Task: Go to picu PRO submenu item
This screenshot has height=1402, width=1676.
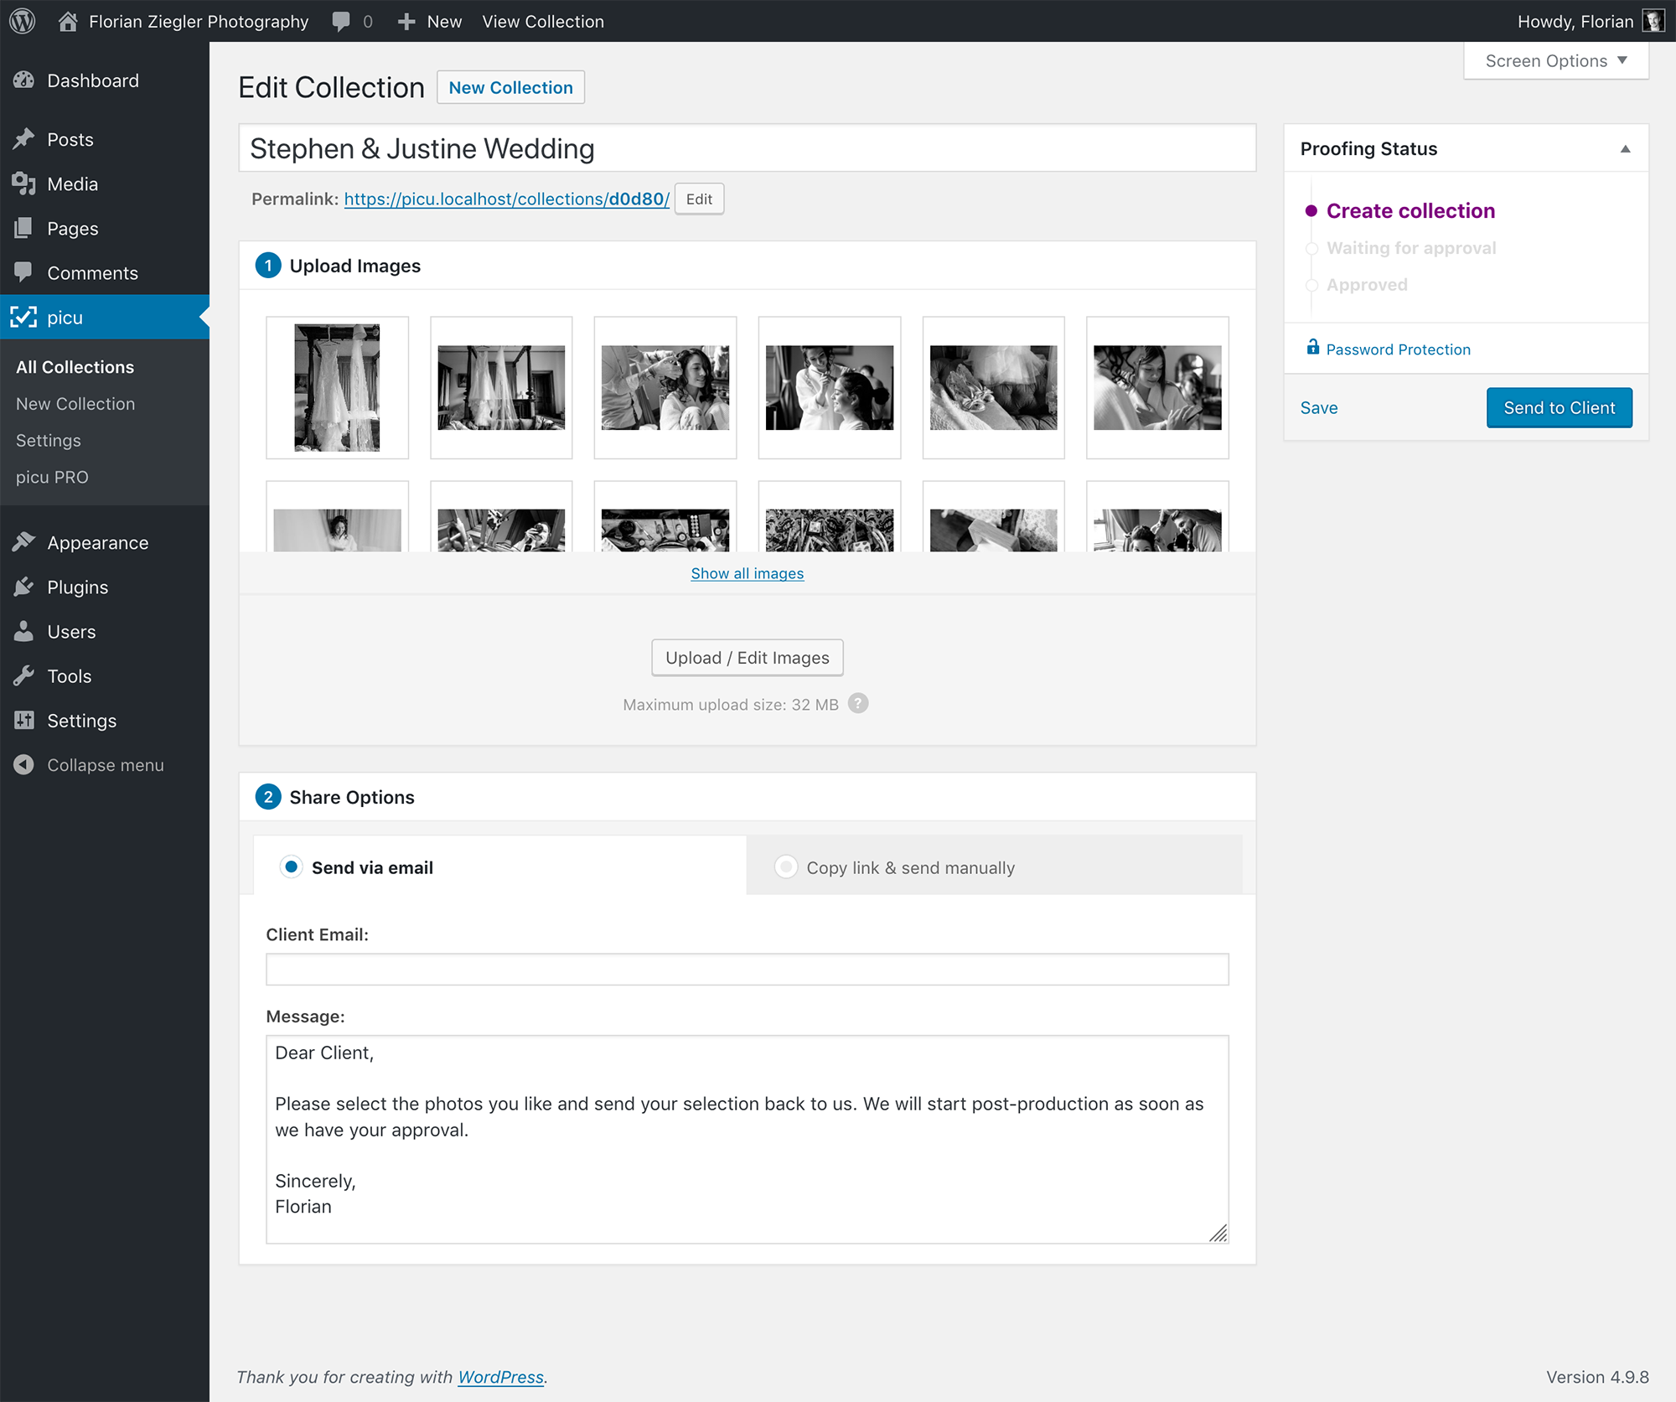Action: pyautogui.click(x=52, y=477)
